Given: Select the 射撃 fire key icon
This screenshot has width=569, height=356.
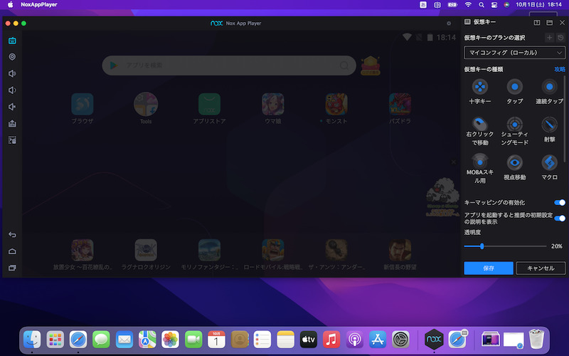Looking at the screenshot, I should coord(549,123).
